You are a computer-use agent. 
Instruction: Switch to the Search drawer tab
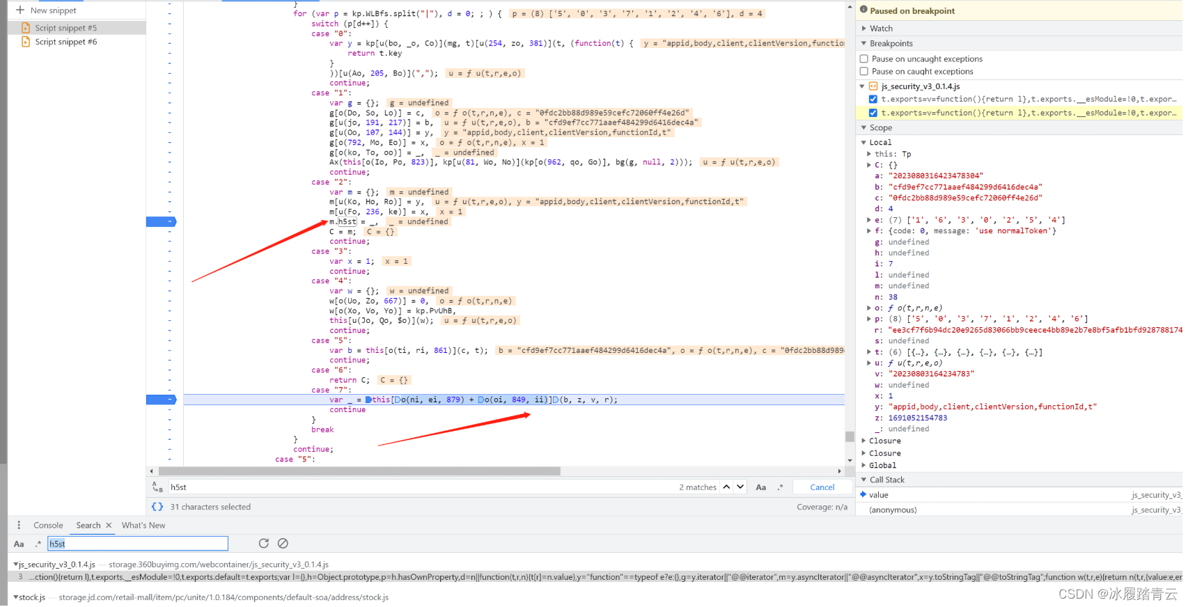(x=88, y=526)
